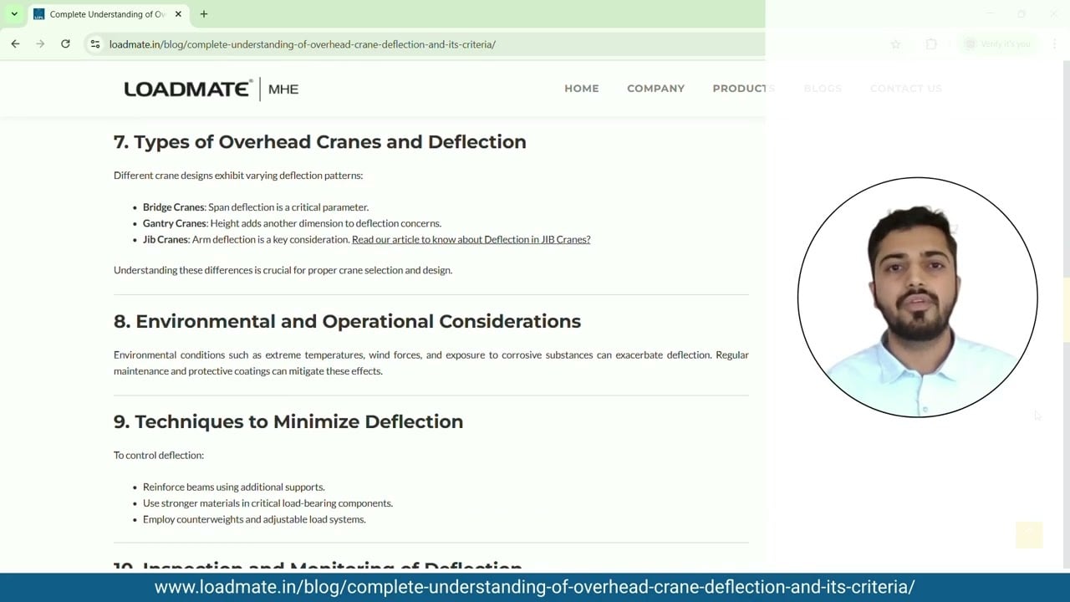Go forward to the next page
This screenshot has width=1070, height=602.
(40, 44)
